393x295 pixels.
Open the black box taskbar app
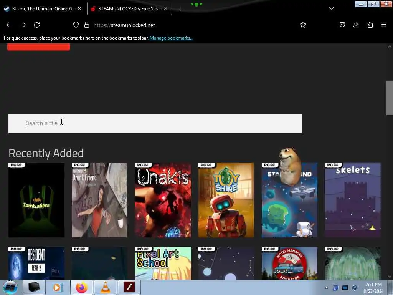coord(34,287)
